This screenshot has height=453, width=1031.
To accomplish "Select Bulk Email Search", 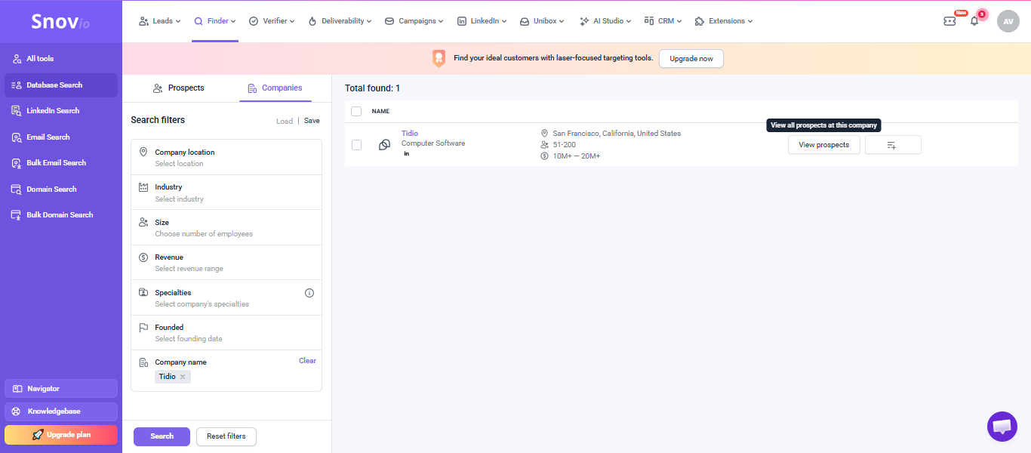I will [61, 163].
